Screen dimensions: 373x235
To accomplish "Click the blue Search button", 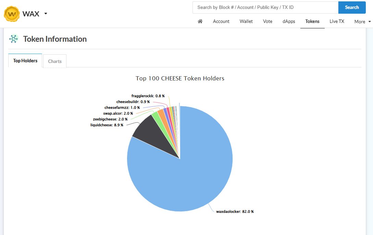I will [x=352, y=8].
